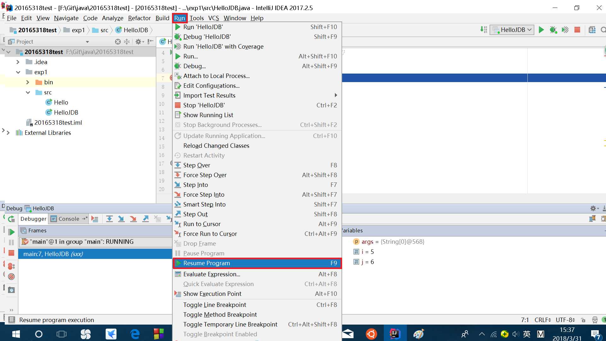Viewport: 606px width, 341px height.
Task: Click the Pause Program icon in the debug sidebar
Action: (11, 242)
